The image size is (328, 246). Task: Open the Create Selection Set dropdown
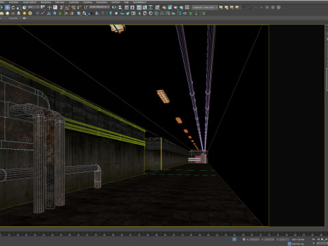tap(99, 8)
